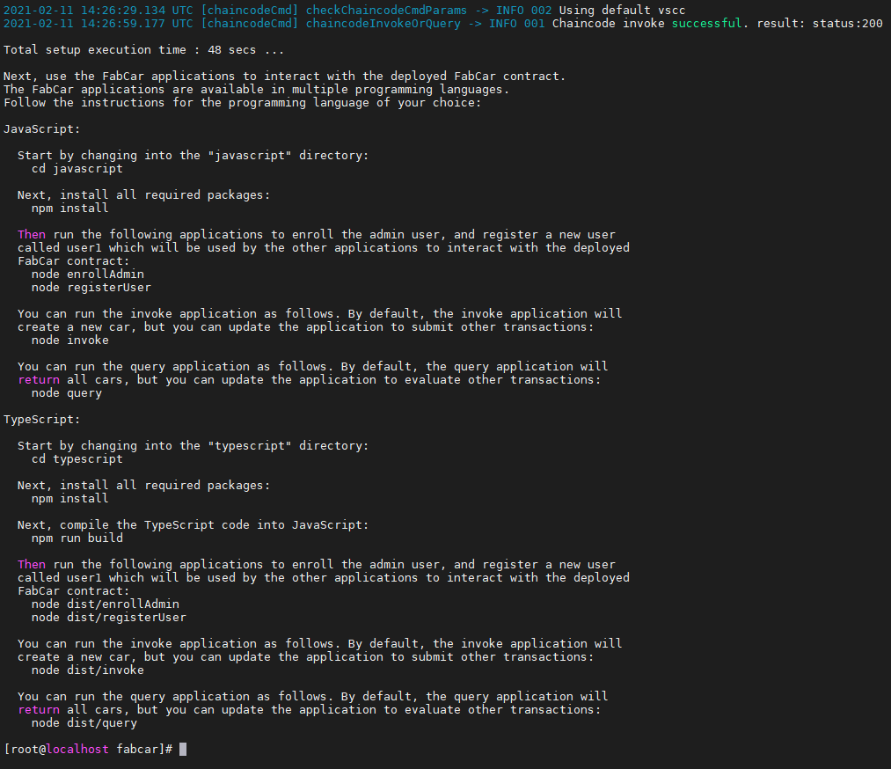Click 'chaincodeInvokeOrQuery' in second log line

point(383,23)
